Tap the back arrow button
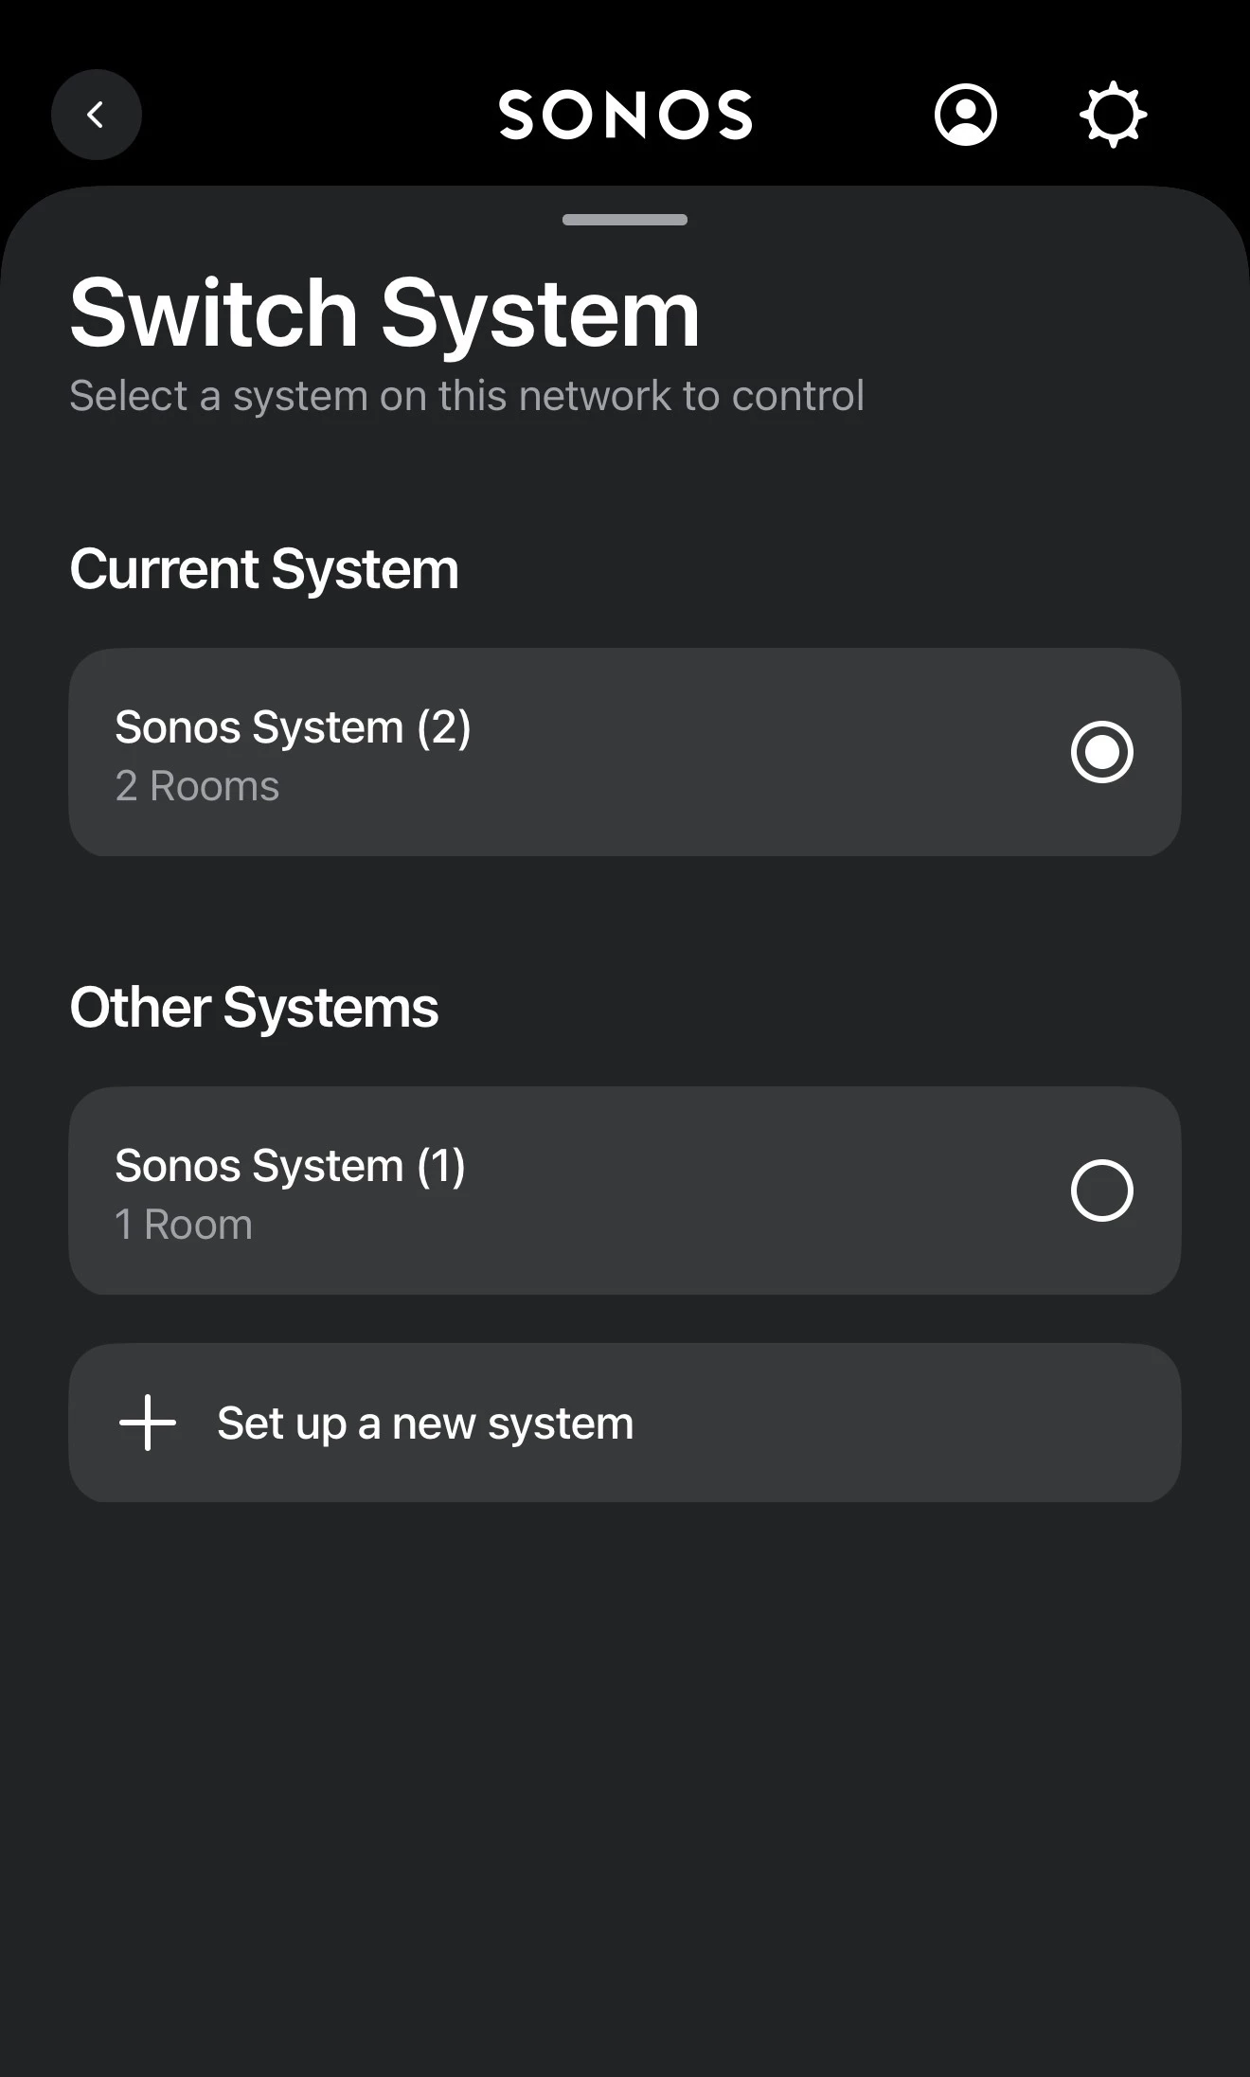Screen dimensions: 1250x2077 [x=96, y=115]
